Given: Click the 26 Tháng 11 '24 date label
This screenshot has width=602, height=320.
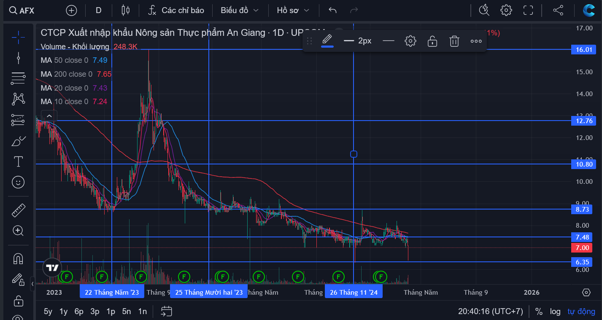Looking at the screenshot, I should [354, 292].
